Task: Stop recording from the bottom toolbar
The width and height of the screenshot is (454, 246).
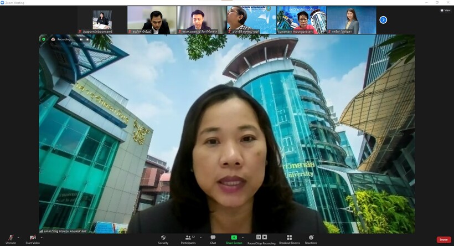Action: [x=264, y=237]
